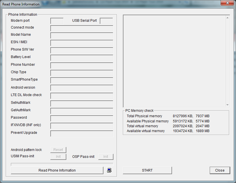Click Init for OSP Pass-init
236x183 pixels.
point(106,157)
